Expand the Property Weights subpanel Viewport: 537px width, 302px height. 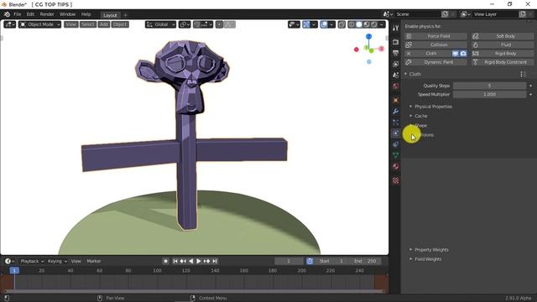click(431, 250)
